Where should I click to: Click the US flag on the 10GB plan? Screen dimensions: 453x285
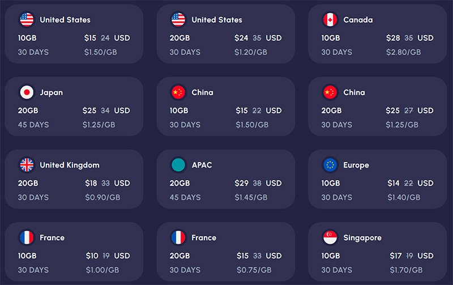[27, 20]
